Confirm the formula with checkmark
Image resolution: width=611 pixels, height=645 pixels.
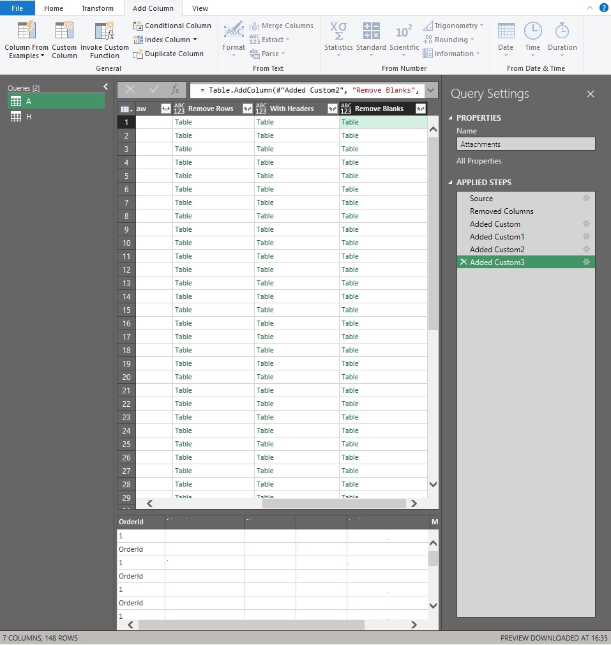[x=155, y=89]
